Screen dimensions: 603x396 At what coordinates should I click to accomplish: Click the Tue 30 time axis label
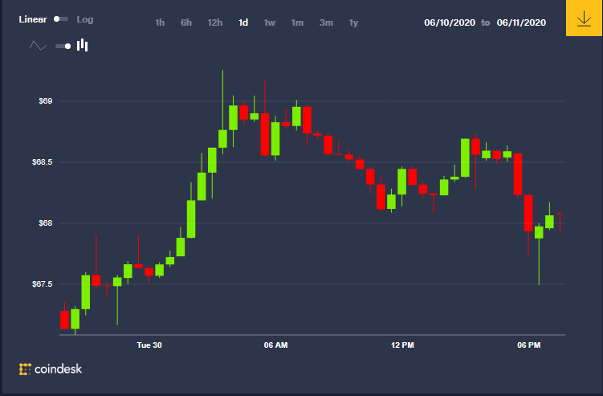[149, 345]
